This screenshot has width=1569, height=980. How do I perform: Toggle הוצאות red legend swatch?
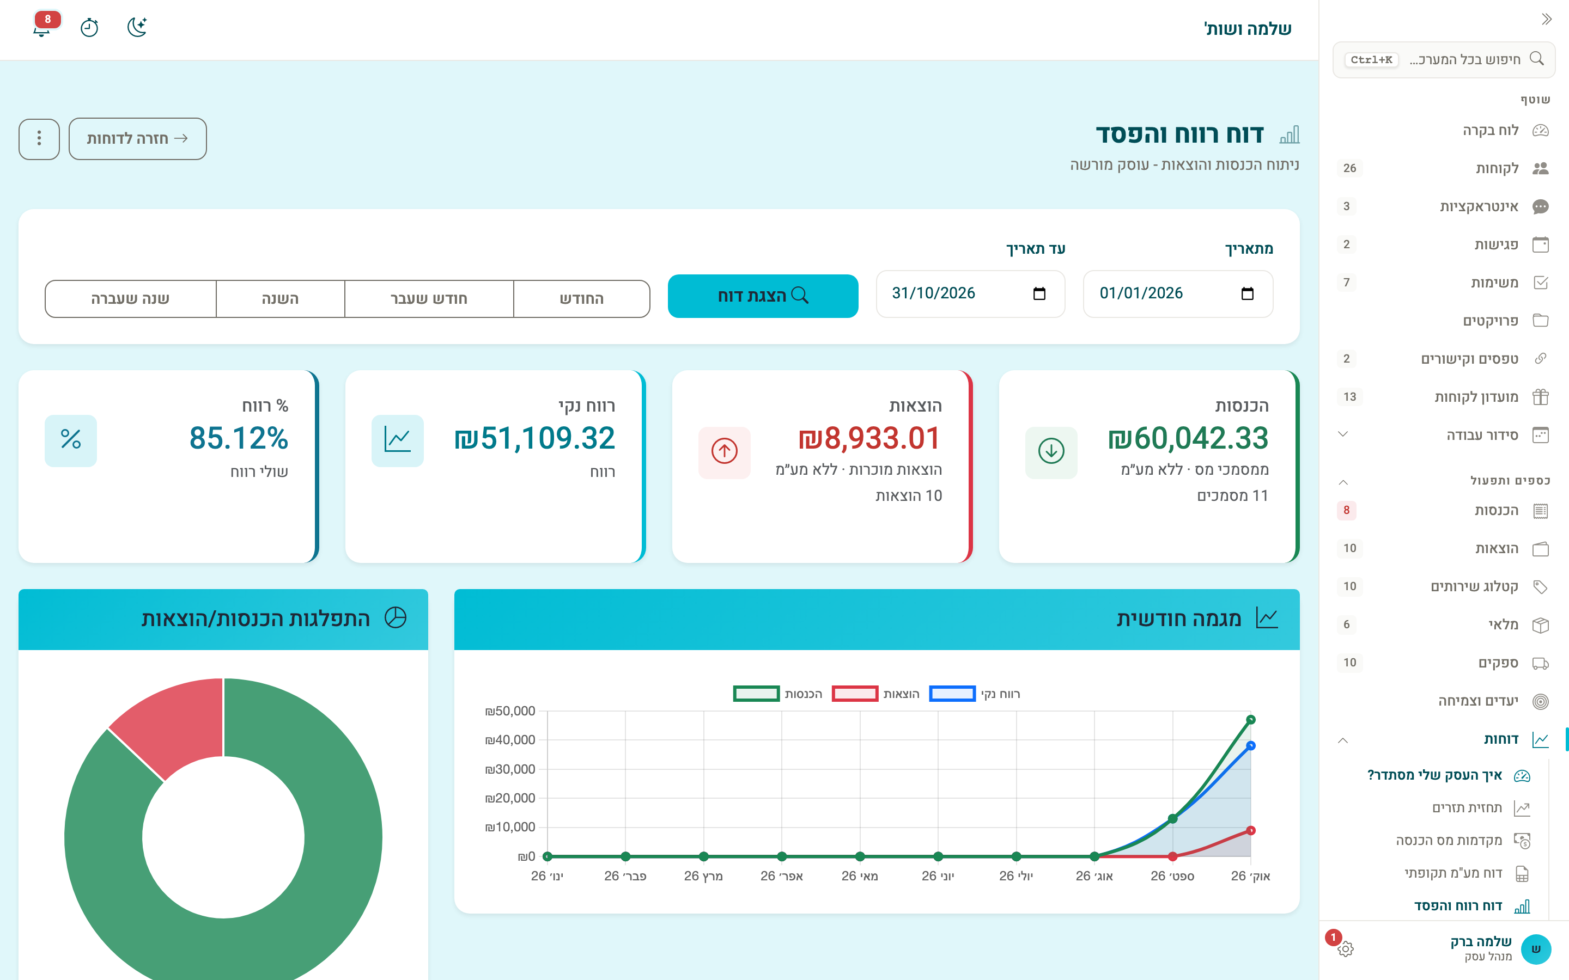855,694
